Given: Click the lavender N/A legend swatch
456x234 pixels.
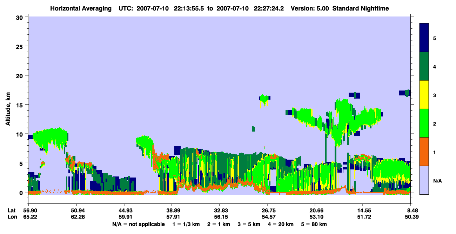Looking at the screenshot, I should pos(424,180).
